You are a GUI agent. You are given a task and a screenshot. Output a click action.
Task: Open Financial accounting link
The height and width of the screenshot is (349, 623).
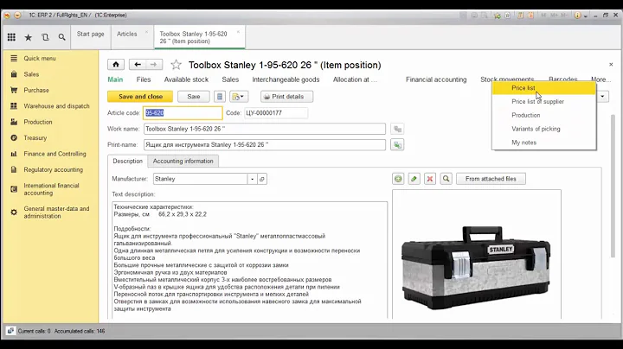click(x=436, y=79)
